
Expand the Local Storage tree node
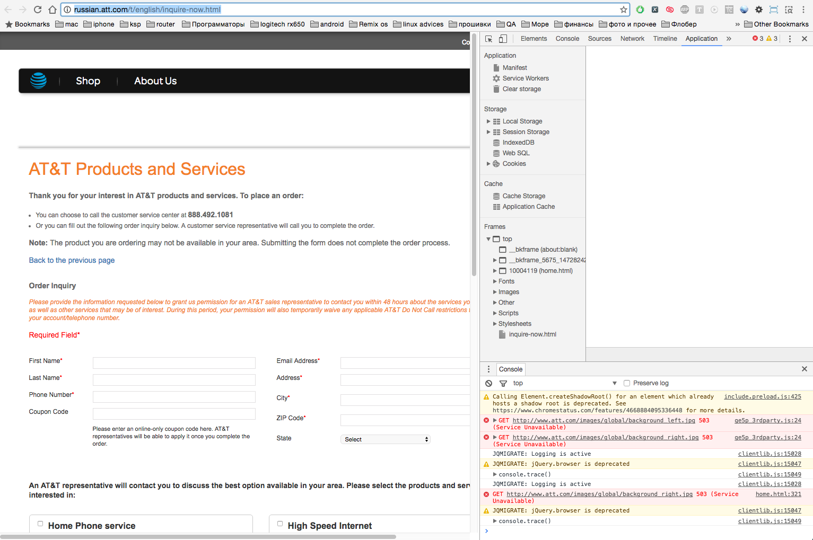(x=488, y=121)
